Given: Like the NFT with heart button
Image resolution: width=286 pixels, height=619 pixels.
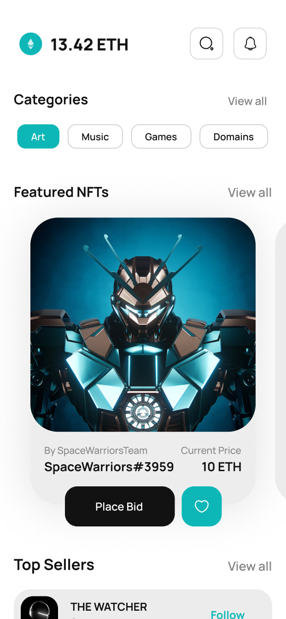Looking at the screenshot, I should (x=202, y=506).
